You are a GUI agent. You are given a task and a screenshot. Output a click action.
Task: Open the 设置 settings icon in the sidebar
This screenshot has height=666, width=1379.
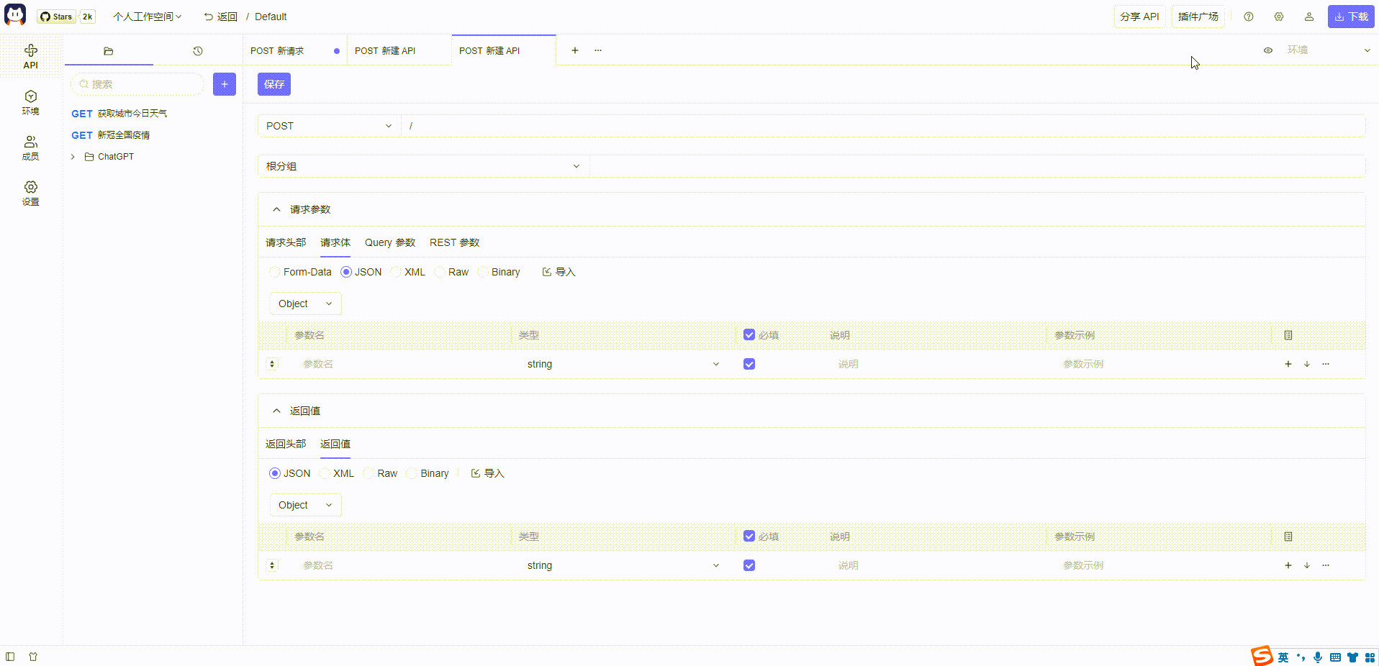tap(30, 192)
